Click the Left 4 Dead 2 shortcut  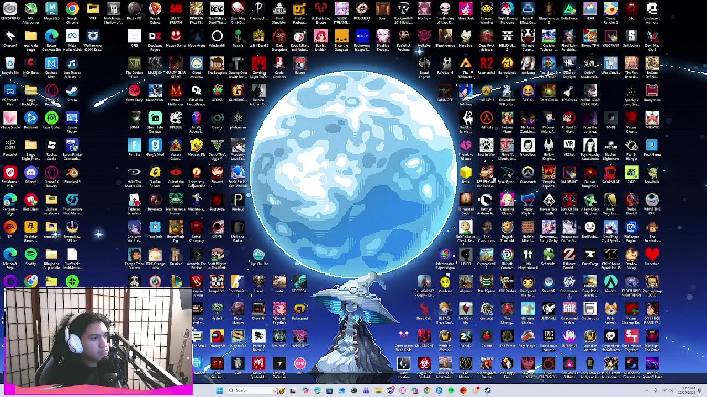(258, 39)
